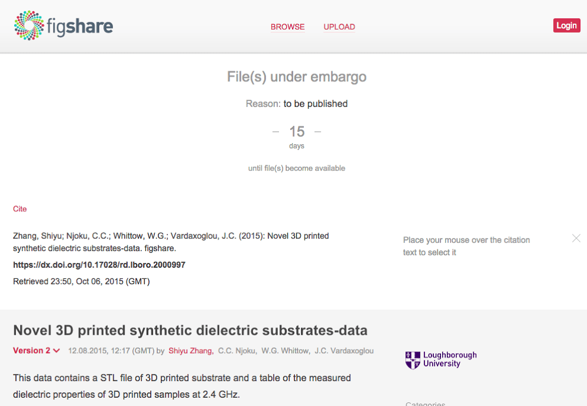Open the BROWSE menu

(x=287, y=27)
